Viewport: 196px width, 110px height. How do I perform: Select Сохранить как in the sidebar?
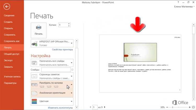tap(11, 41)
